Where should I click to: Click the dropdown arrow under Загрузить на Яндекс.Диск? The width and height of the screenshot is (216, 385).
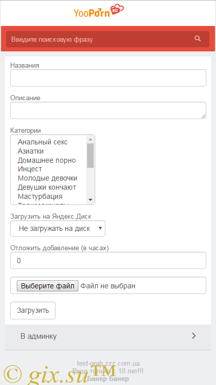point(100,228)
